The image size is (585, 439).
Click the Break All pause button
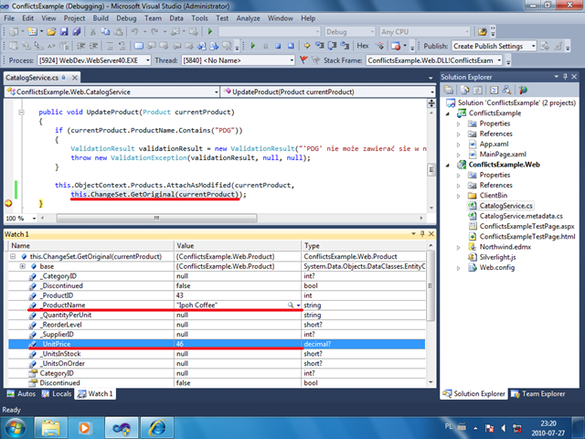(x=265, y=46)
